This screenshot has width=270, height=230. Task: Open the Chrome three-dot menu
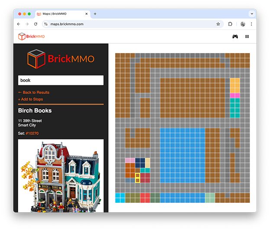tap(251, 24)
